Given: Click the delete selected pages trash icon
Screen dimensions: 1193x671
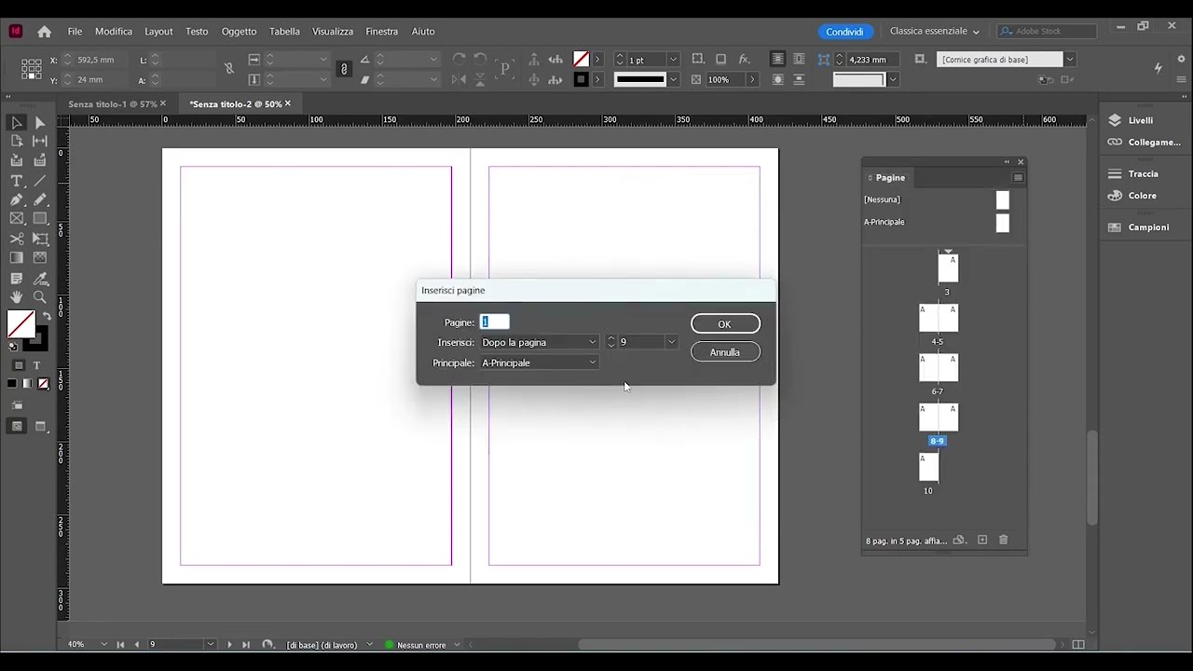Looking at the screenshot, I should click(1004, 541).
